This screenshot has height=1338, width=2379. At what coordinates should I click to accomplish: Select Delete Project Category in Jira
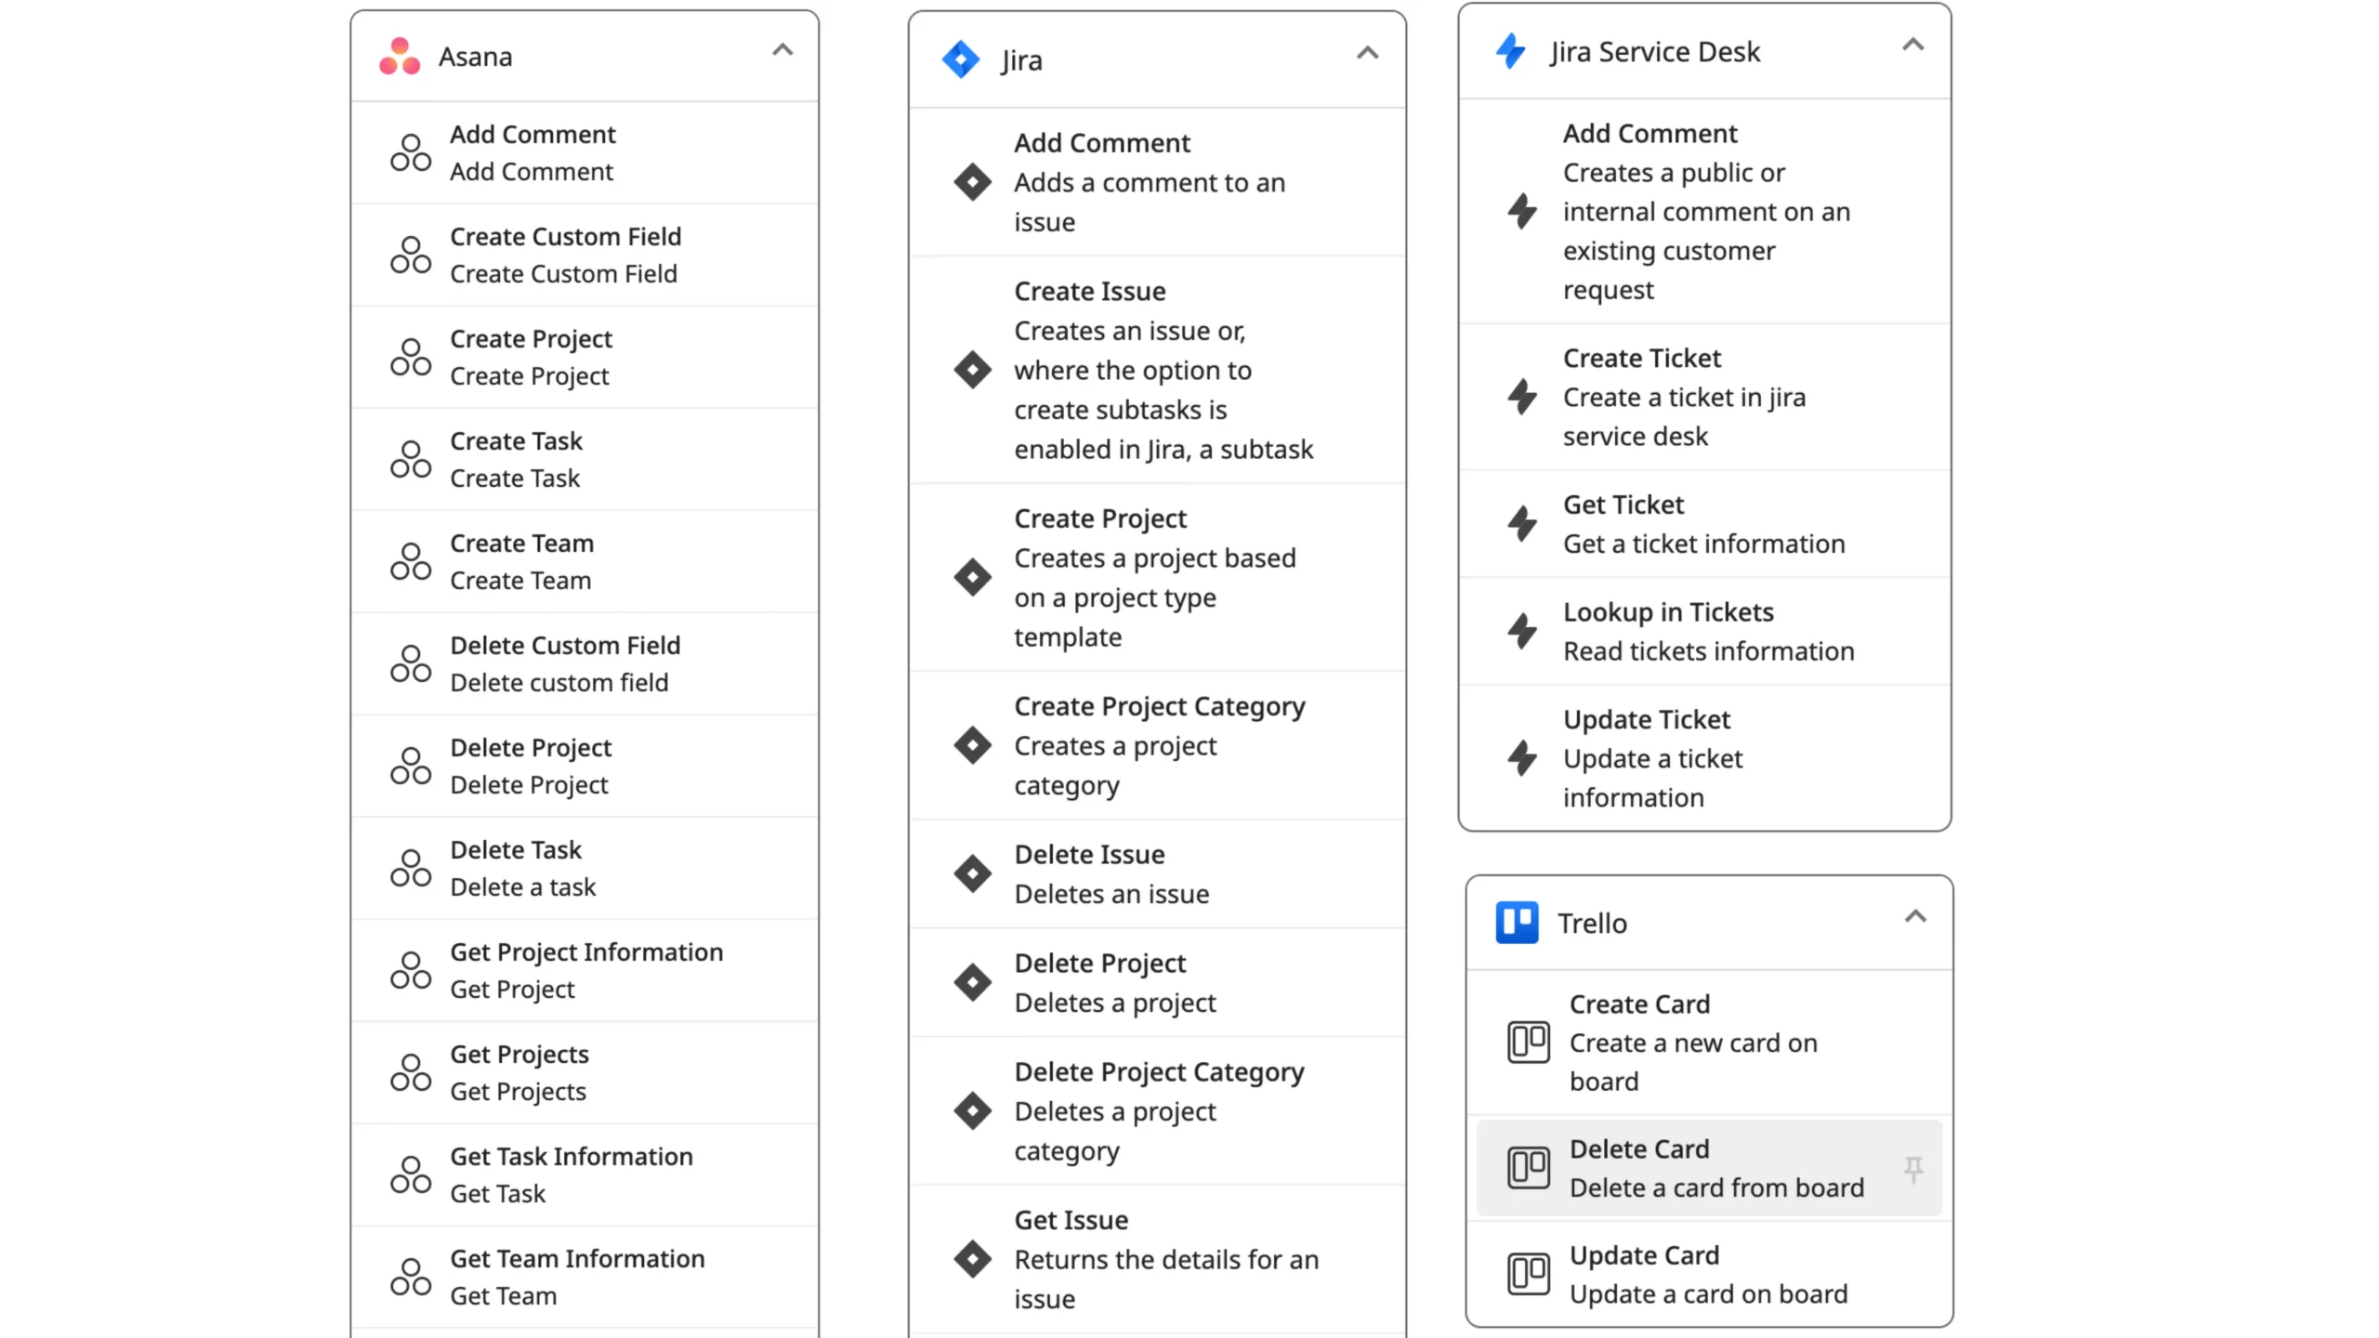tap(1159, 1111)
